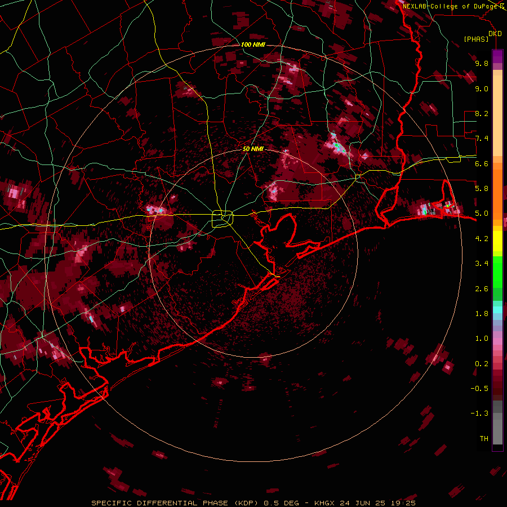Click the SPECIFIC DIFFERENTIAL PHASE (KDP) caption
507x507 pixels.
pyautogui.click(x=174, y=503)
